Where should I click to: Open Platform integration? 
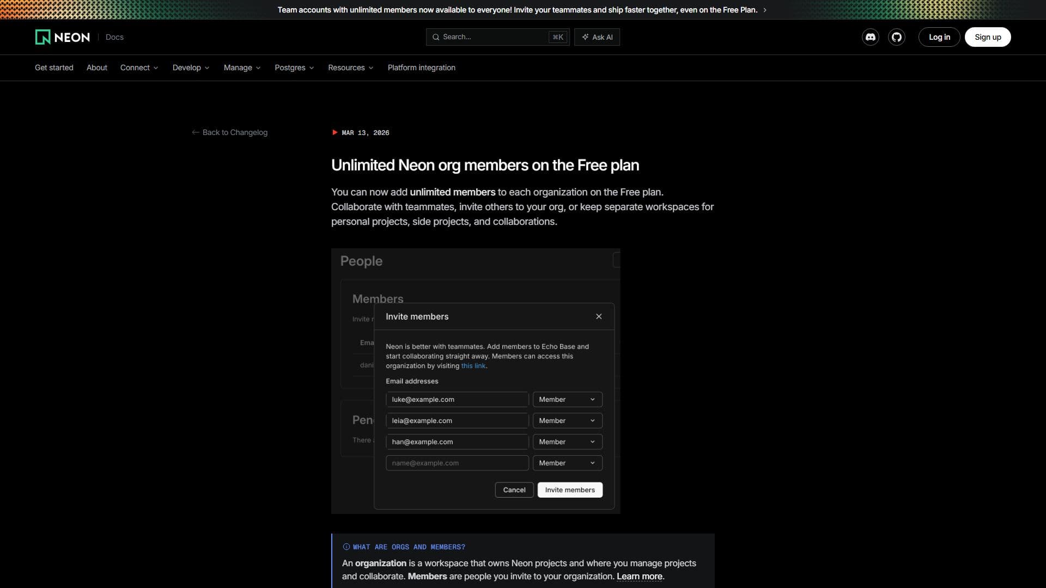point(422,68)
